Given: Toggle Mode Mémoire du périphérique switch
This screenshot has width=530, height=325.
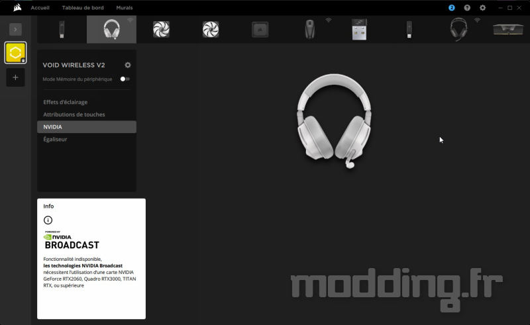Looking at the screenshot, I should (125, 79).
